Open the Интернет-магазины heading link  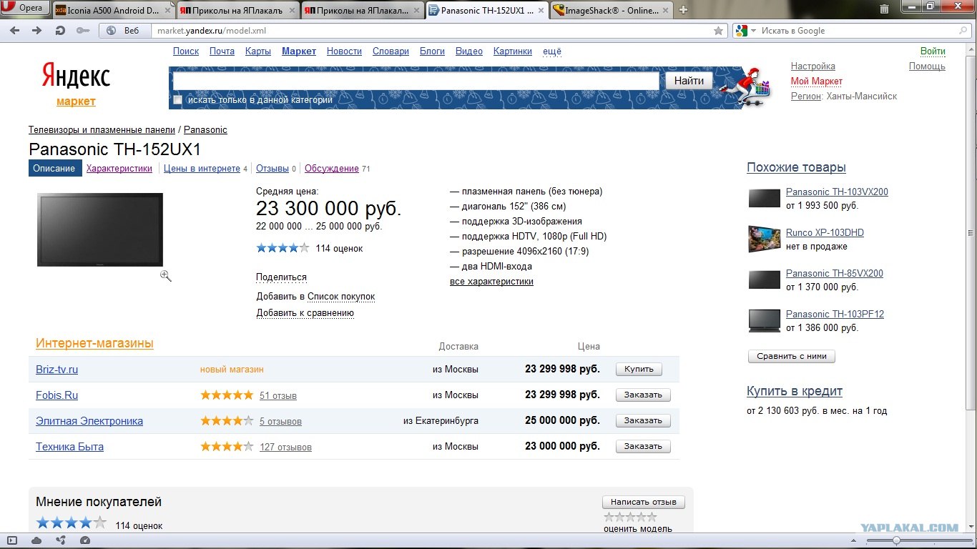(94, 343)
